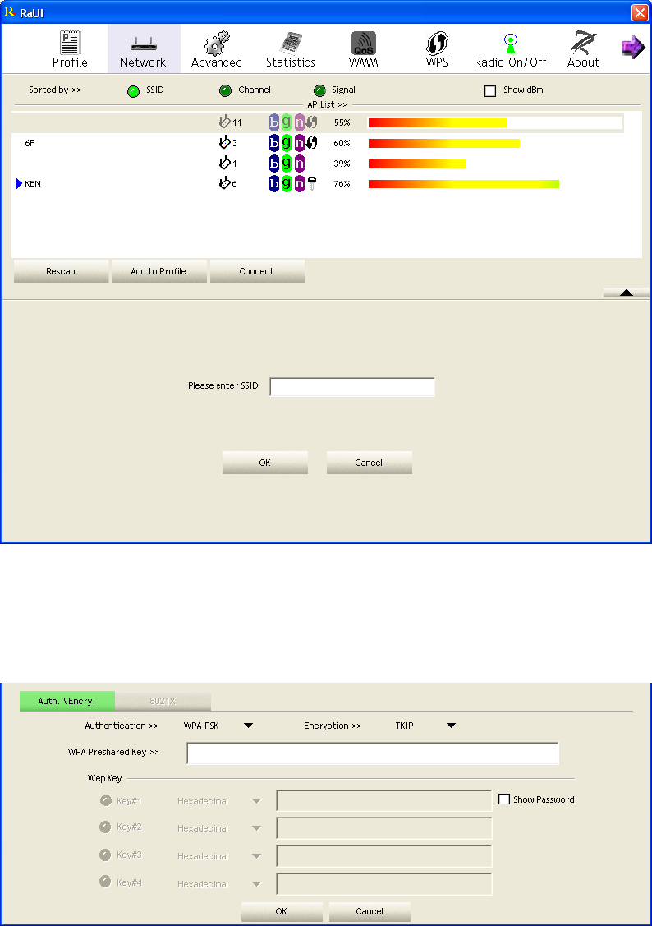Open Key#3 Hexadecimal format dropdown
Image resolution: width=652 pixels, height=926 pixels.
tap(256, 856)
